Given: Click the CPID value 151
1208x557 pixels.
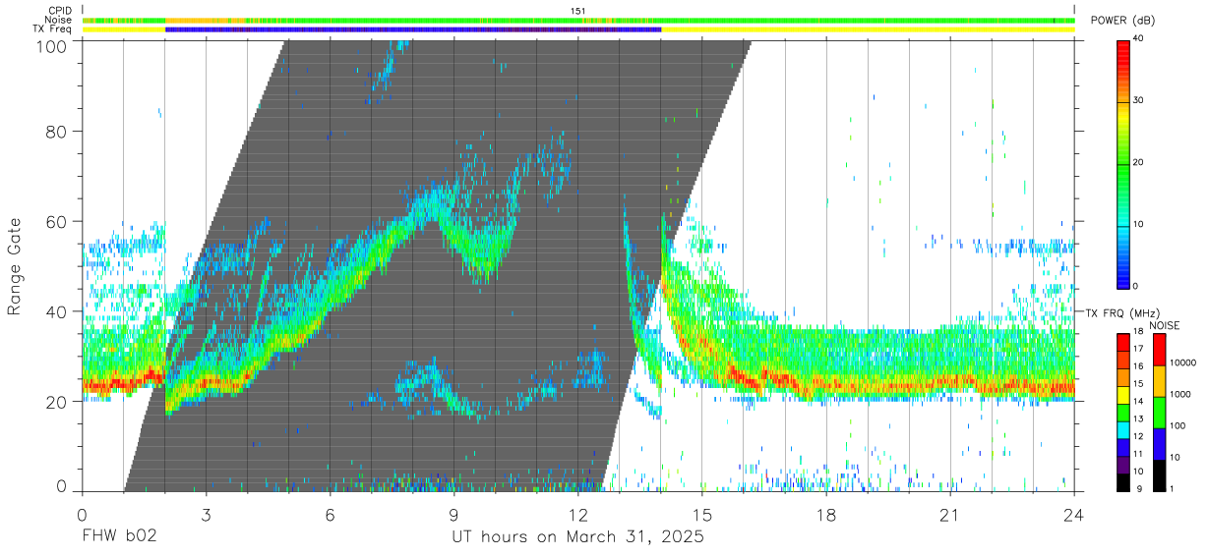Looking at the screenshot, I should coord(578,10).
